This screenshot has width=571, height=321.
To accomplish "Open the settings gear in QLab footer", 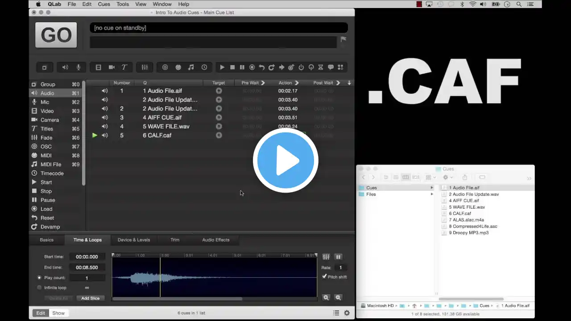I will 347,313.
